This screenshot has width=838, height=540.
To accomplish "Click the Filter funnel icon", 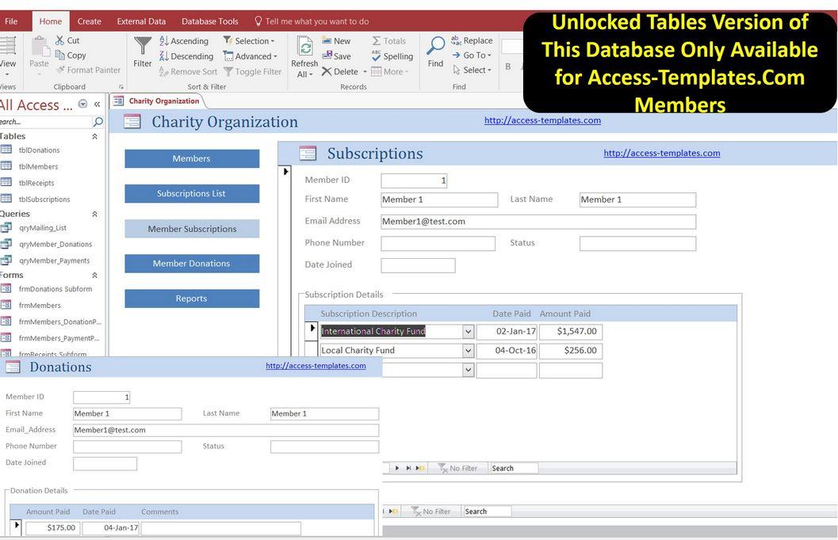I will pos(143,47).
